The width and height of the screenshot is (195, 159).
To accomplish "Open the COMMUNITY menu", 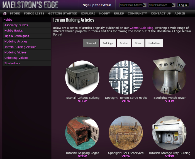I will tap(137, 13).
